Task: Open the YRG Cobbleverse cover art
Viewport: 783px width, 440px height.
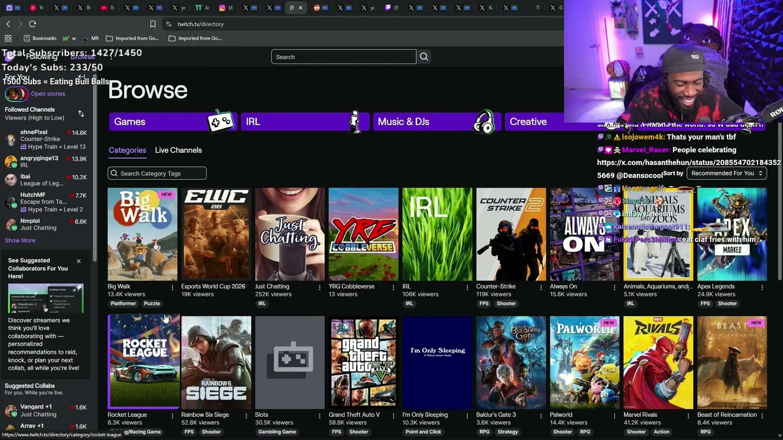Action: [x=363, y=234]
